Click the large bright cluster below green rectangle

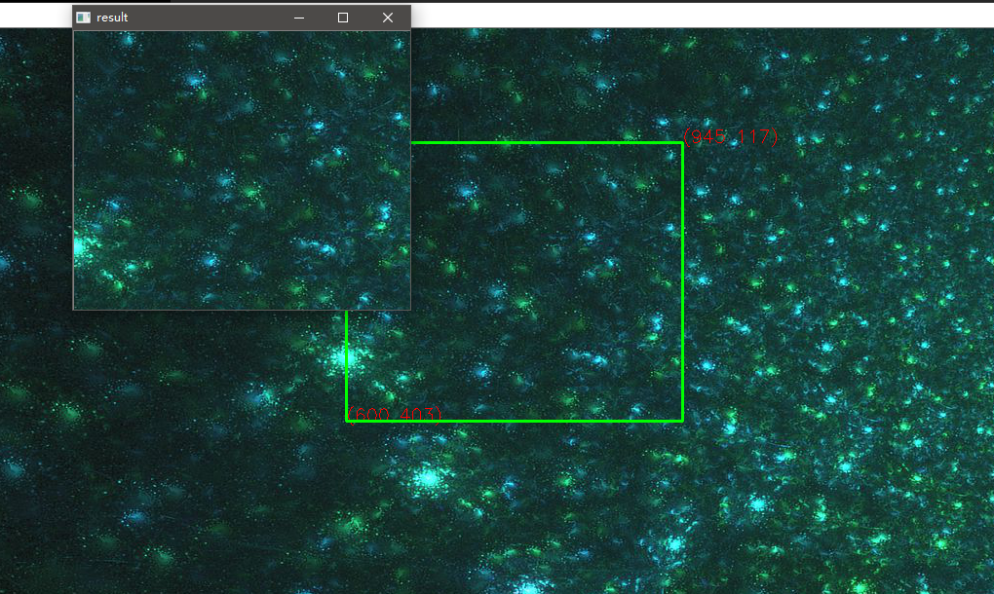(x=427, y=477)
